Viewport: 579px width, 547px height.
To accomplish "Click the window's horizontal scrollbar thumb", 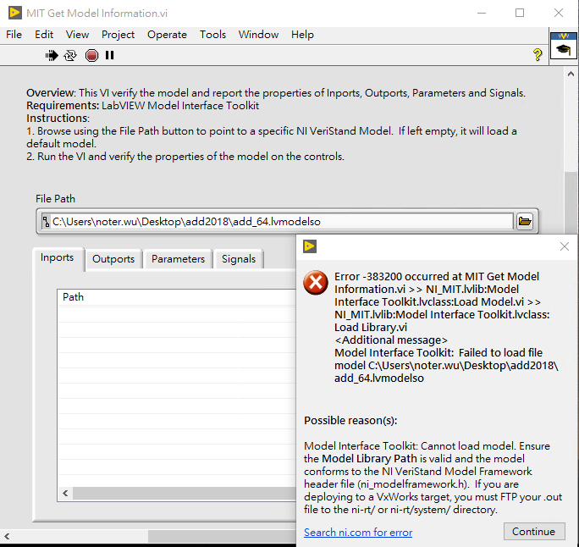I will tap(222, 536).
